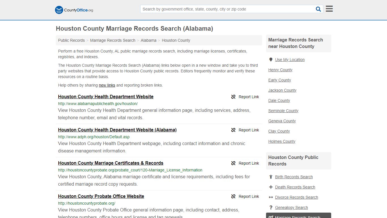Click the Birth Records Search icon
Viewport: 387px width, 218px height.
pos(271,177)
